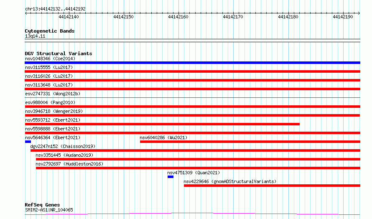Click ruler position 44142150

click(124, 17)
